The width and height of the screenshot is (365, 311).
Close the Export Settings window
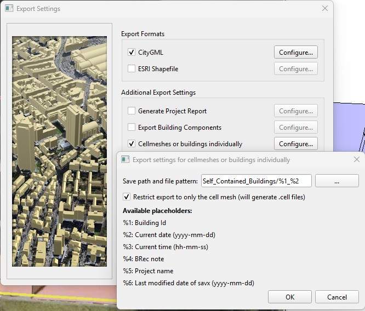coord(325,9)
